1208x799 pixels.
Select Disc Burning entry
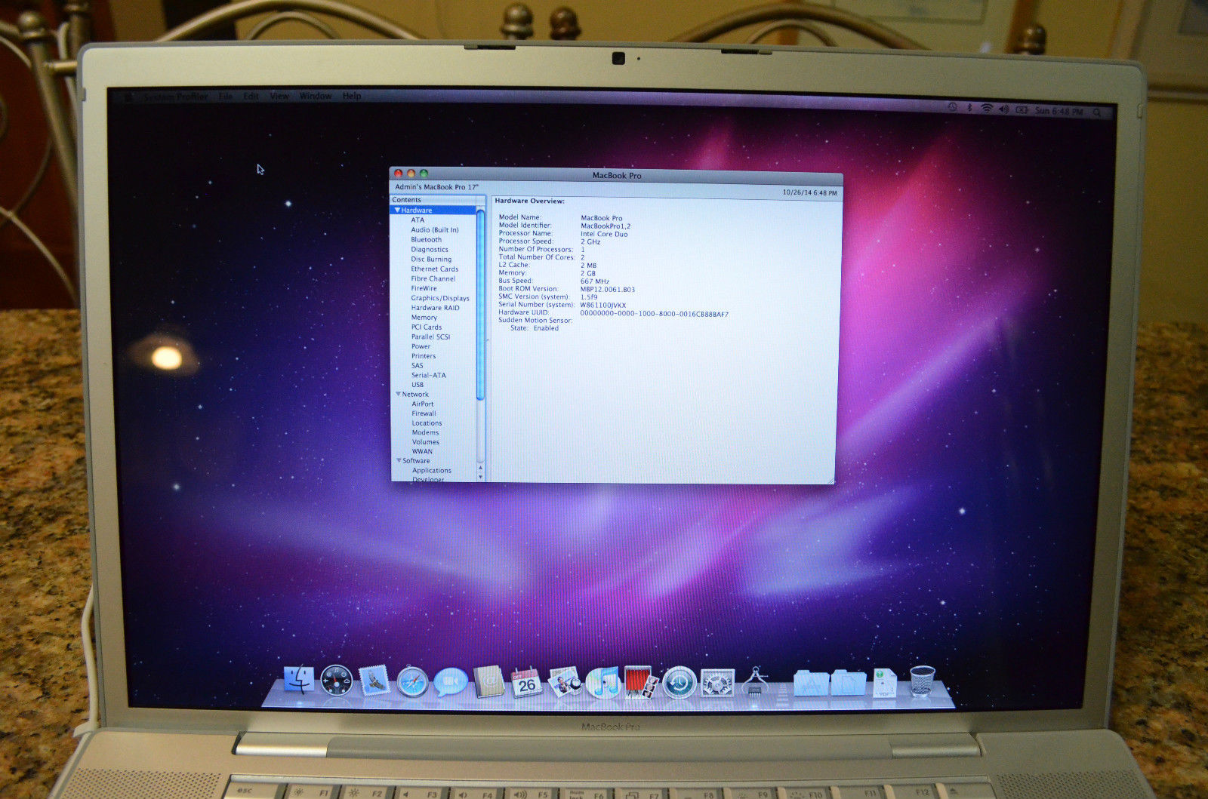point(431,260)
